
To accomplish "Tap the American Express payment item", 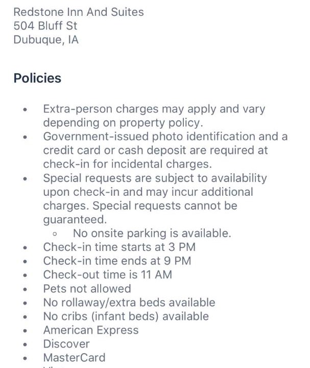I will (x=91, y=330).
